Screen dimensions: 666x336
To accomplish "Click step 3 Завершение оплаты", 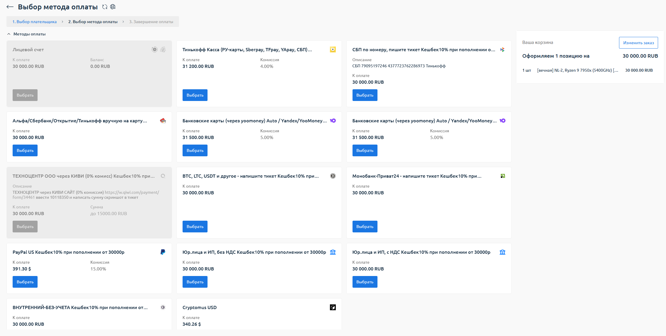I will tap(151, 22).
